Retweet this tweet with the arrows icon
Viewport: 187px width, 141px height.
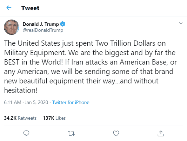71,133
